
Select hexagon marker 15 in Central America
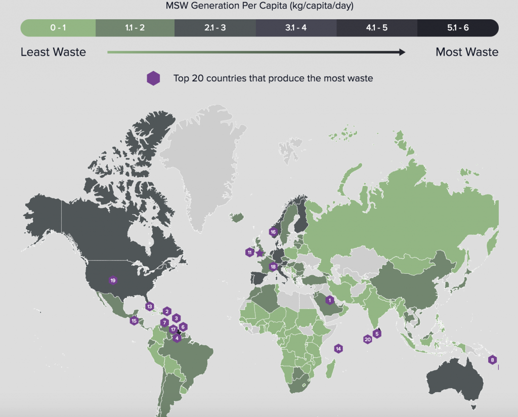(x=133, y=320)
